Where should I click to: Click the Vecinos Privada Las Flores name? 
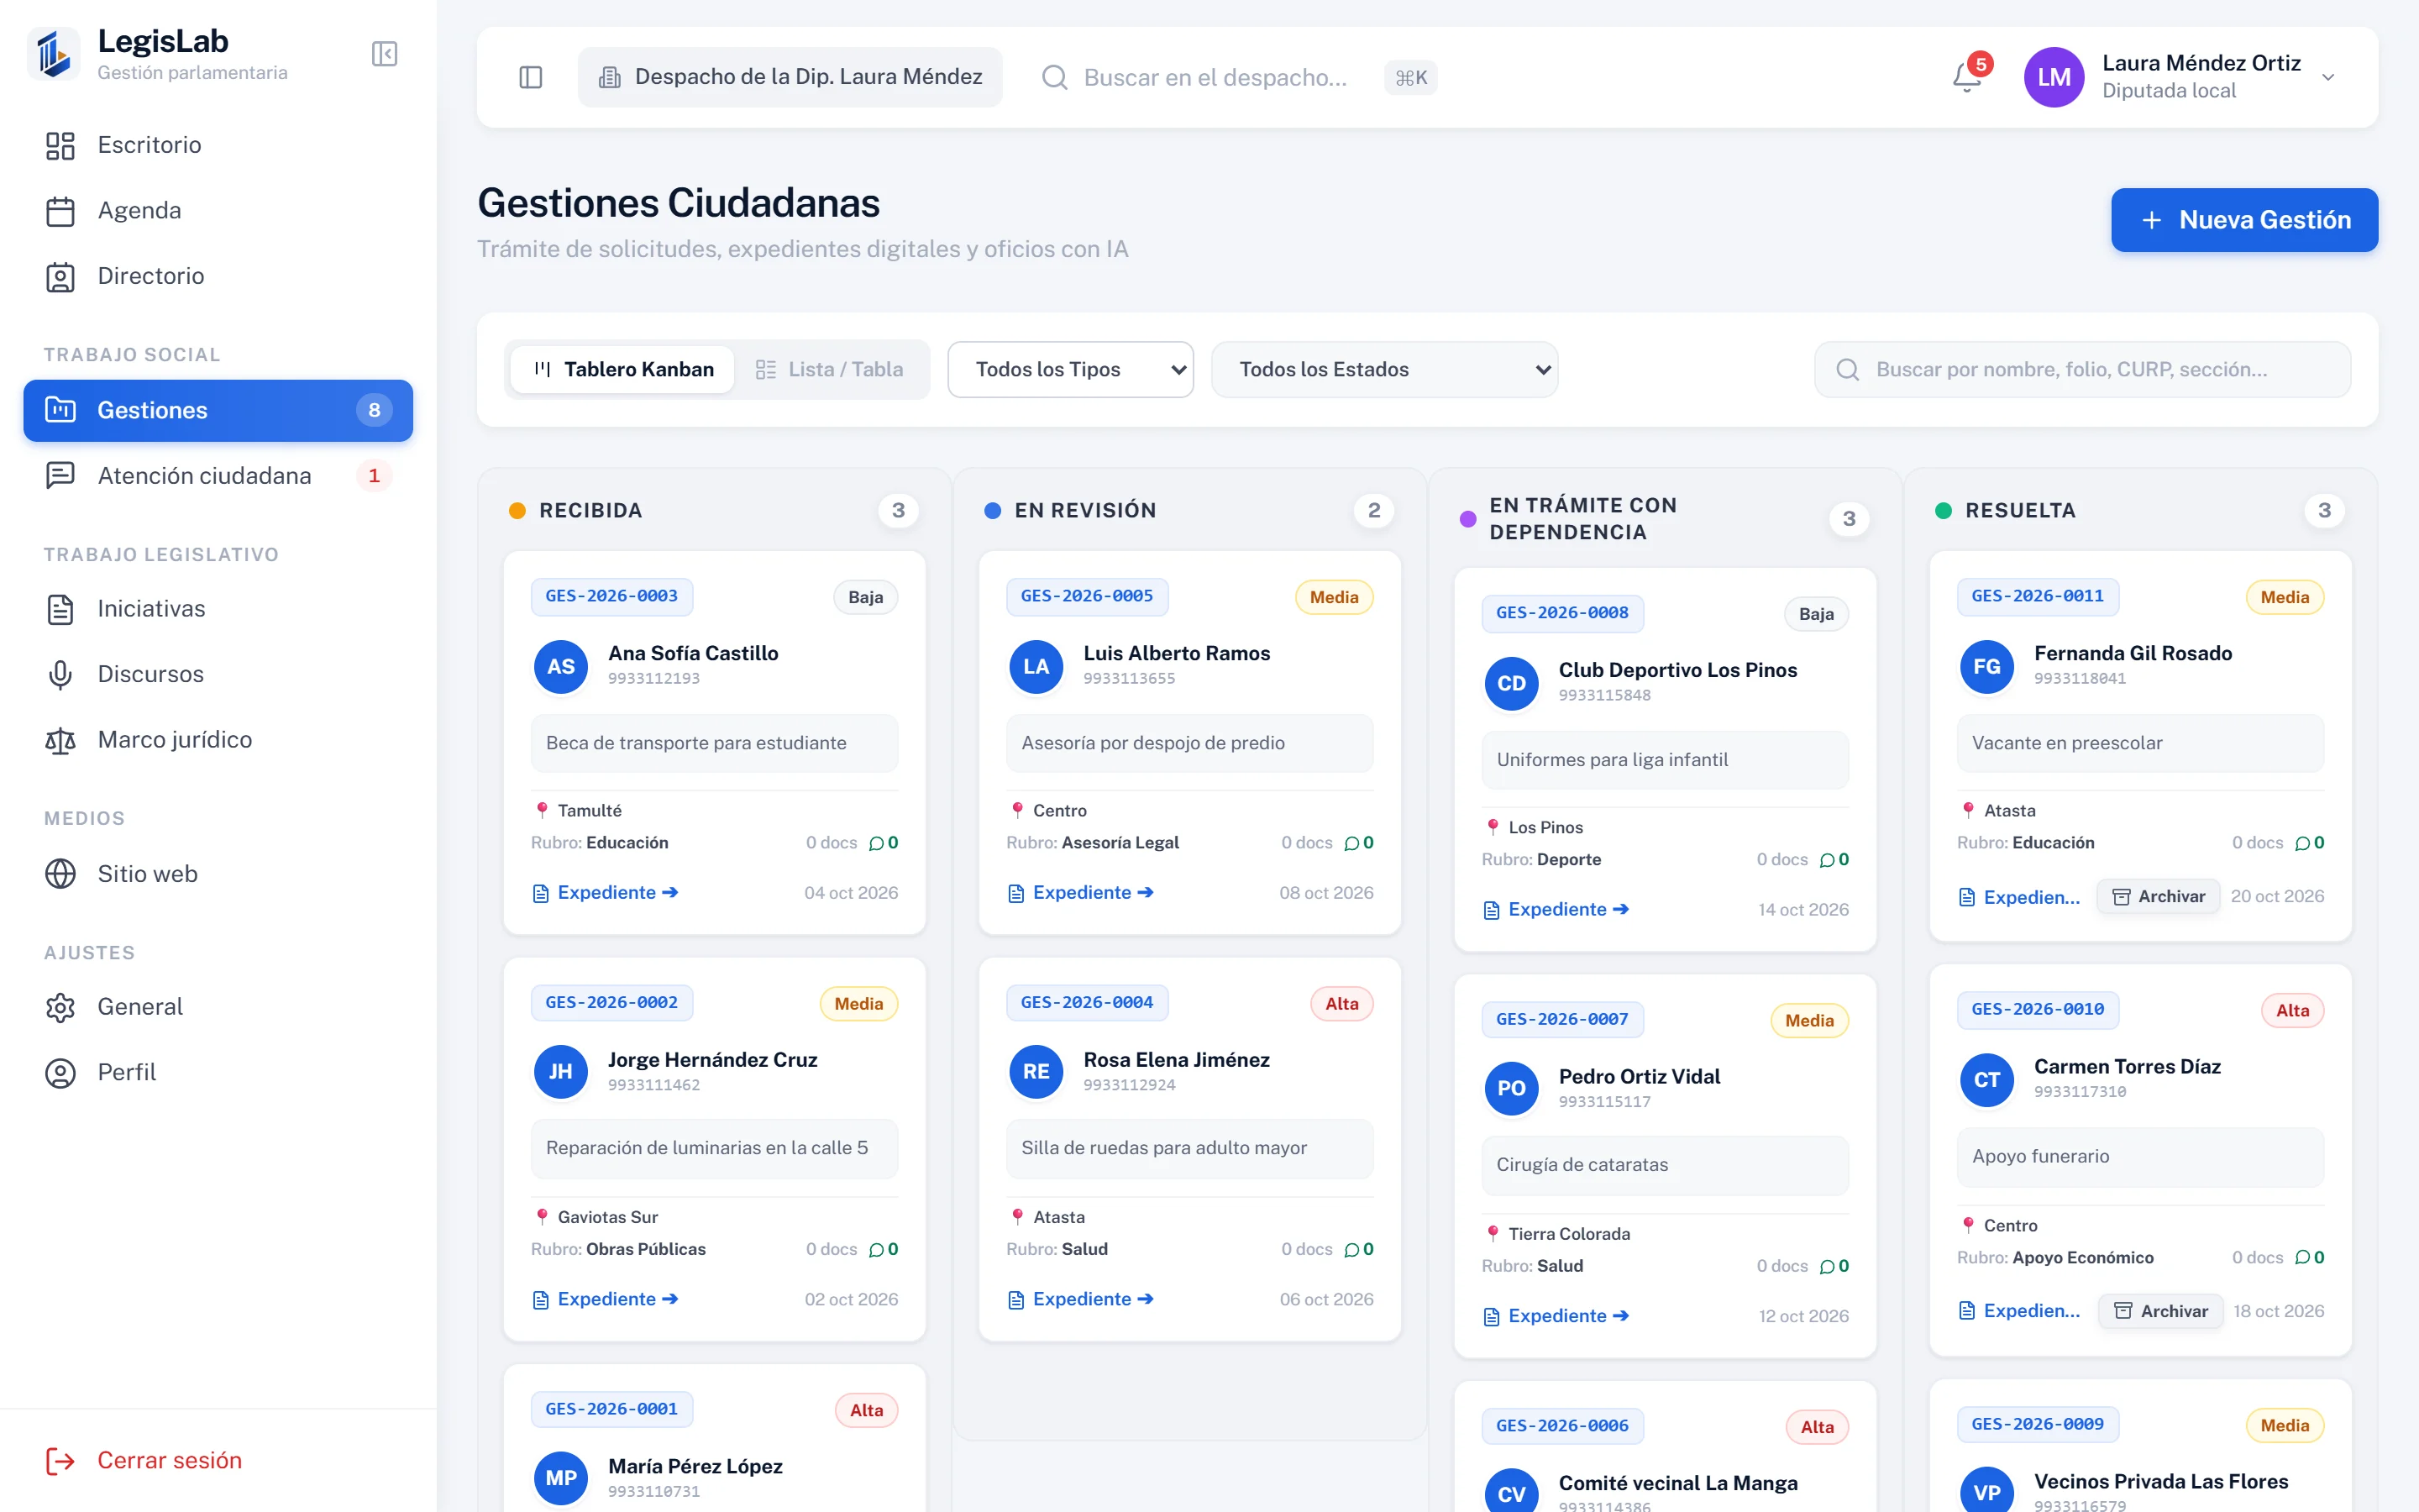click(x=2161, y=1481)
